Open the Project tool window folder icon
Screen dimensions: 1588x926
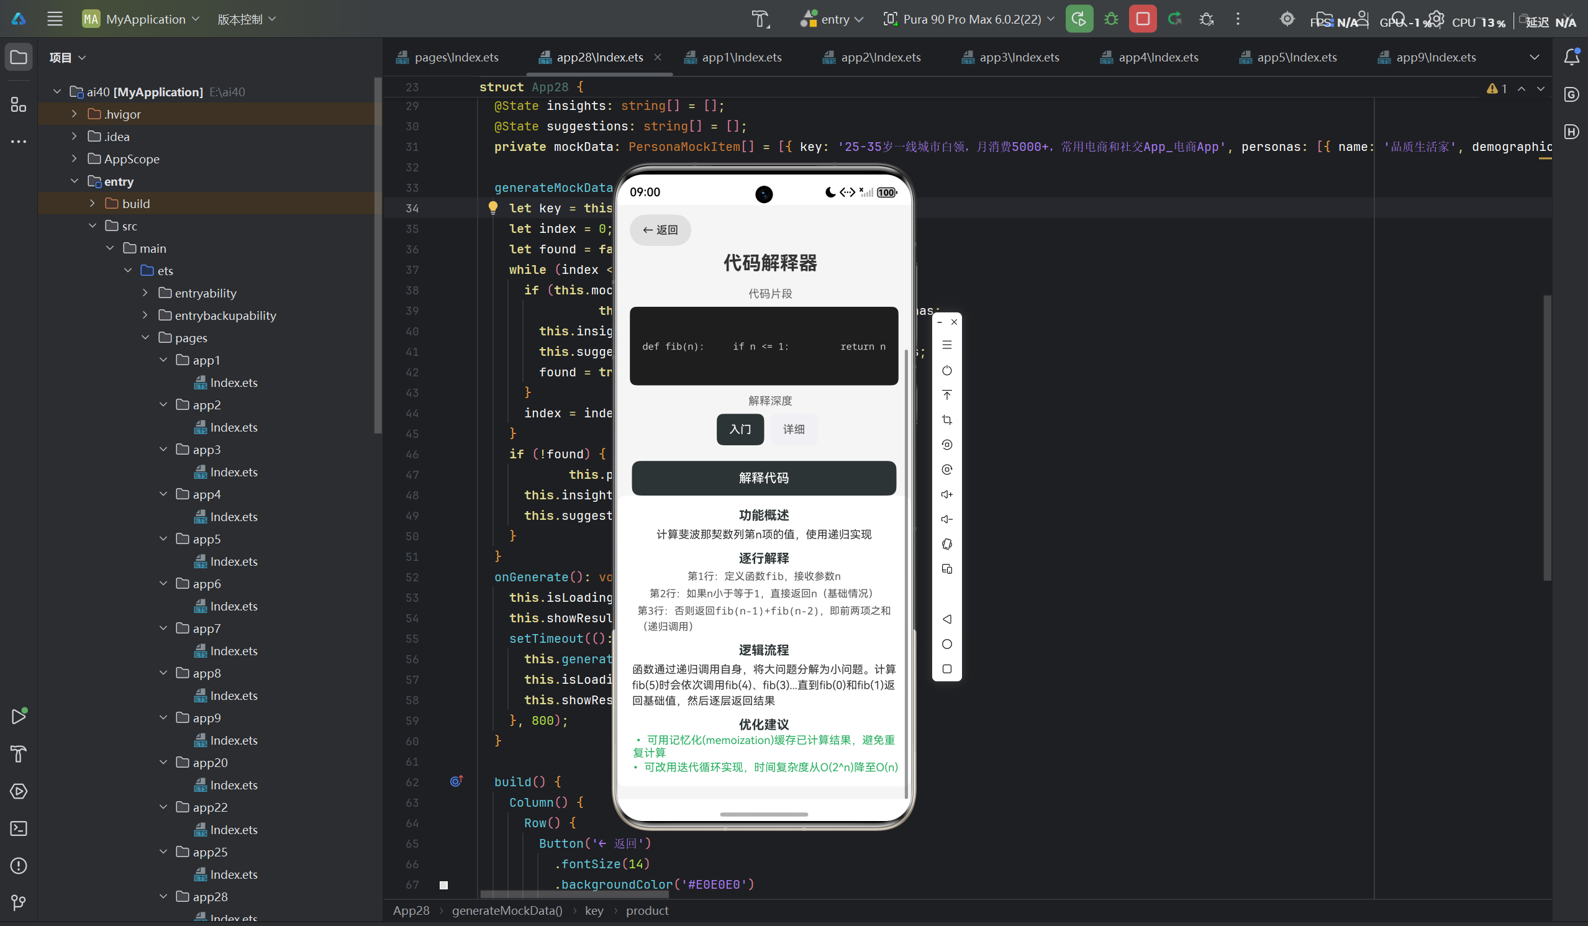click(x=19, y=57)
